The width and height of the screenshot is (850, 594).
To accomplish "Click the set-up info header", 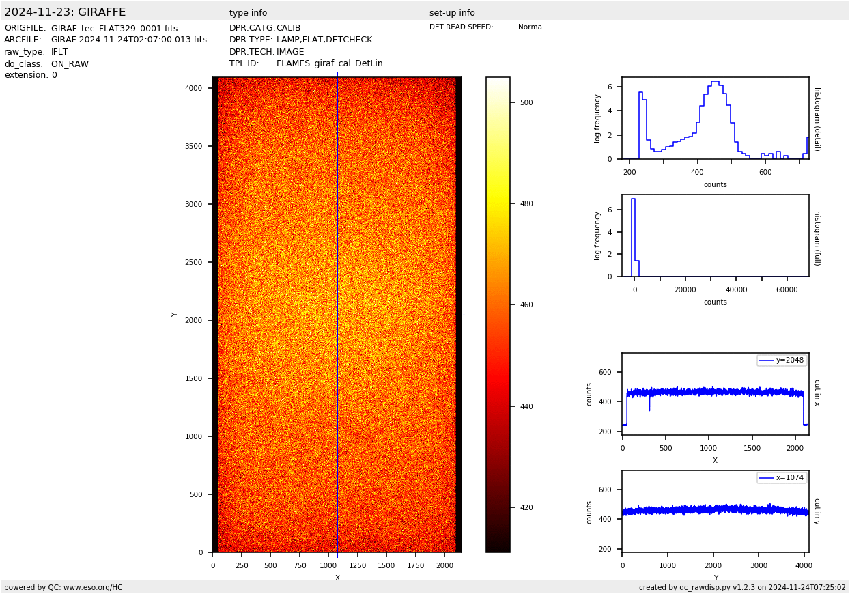I will click(x=452, y=13).
